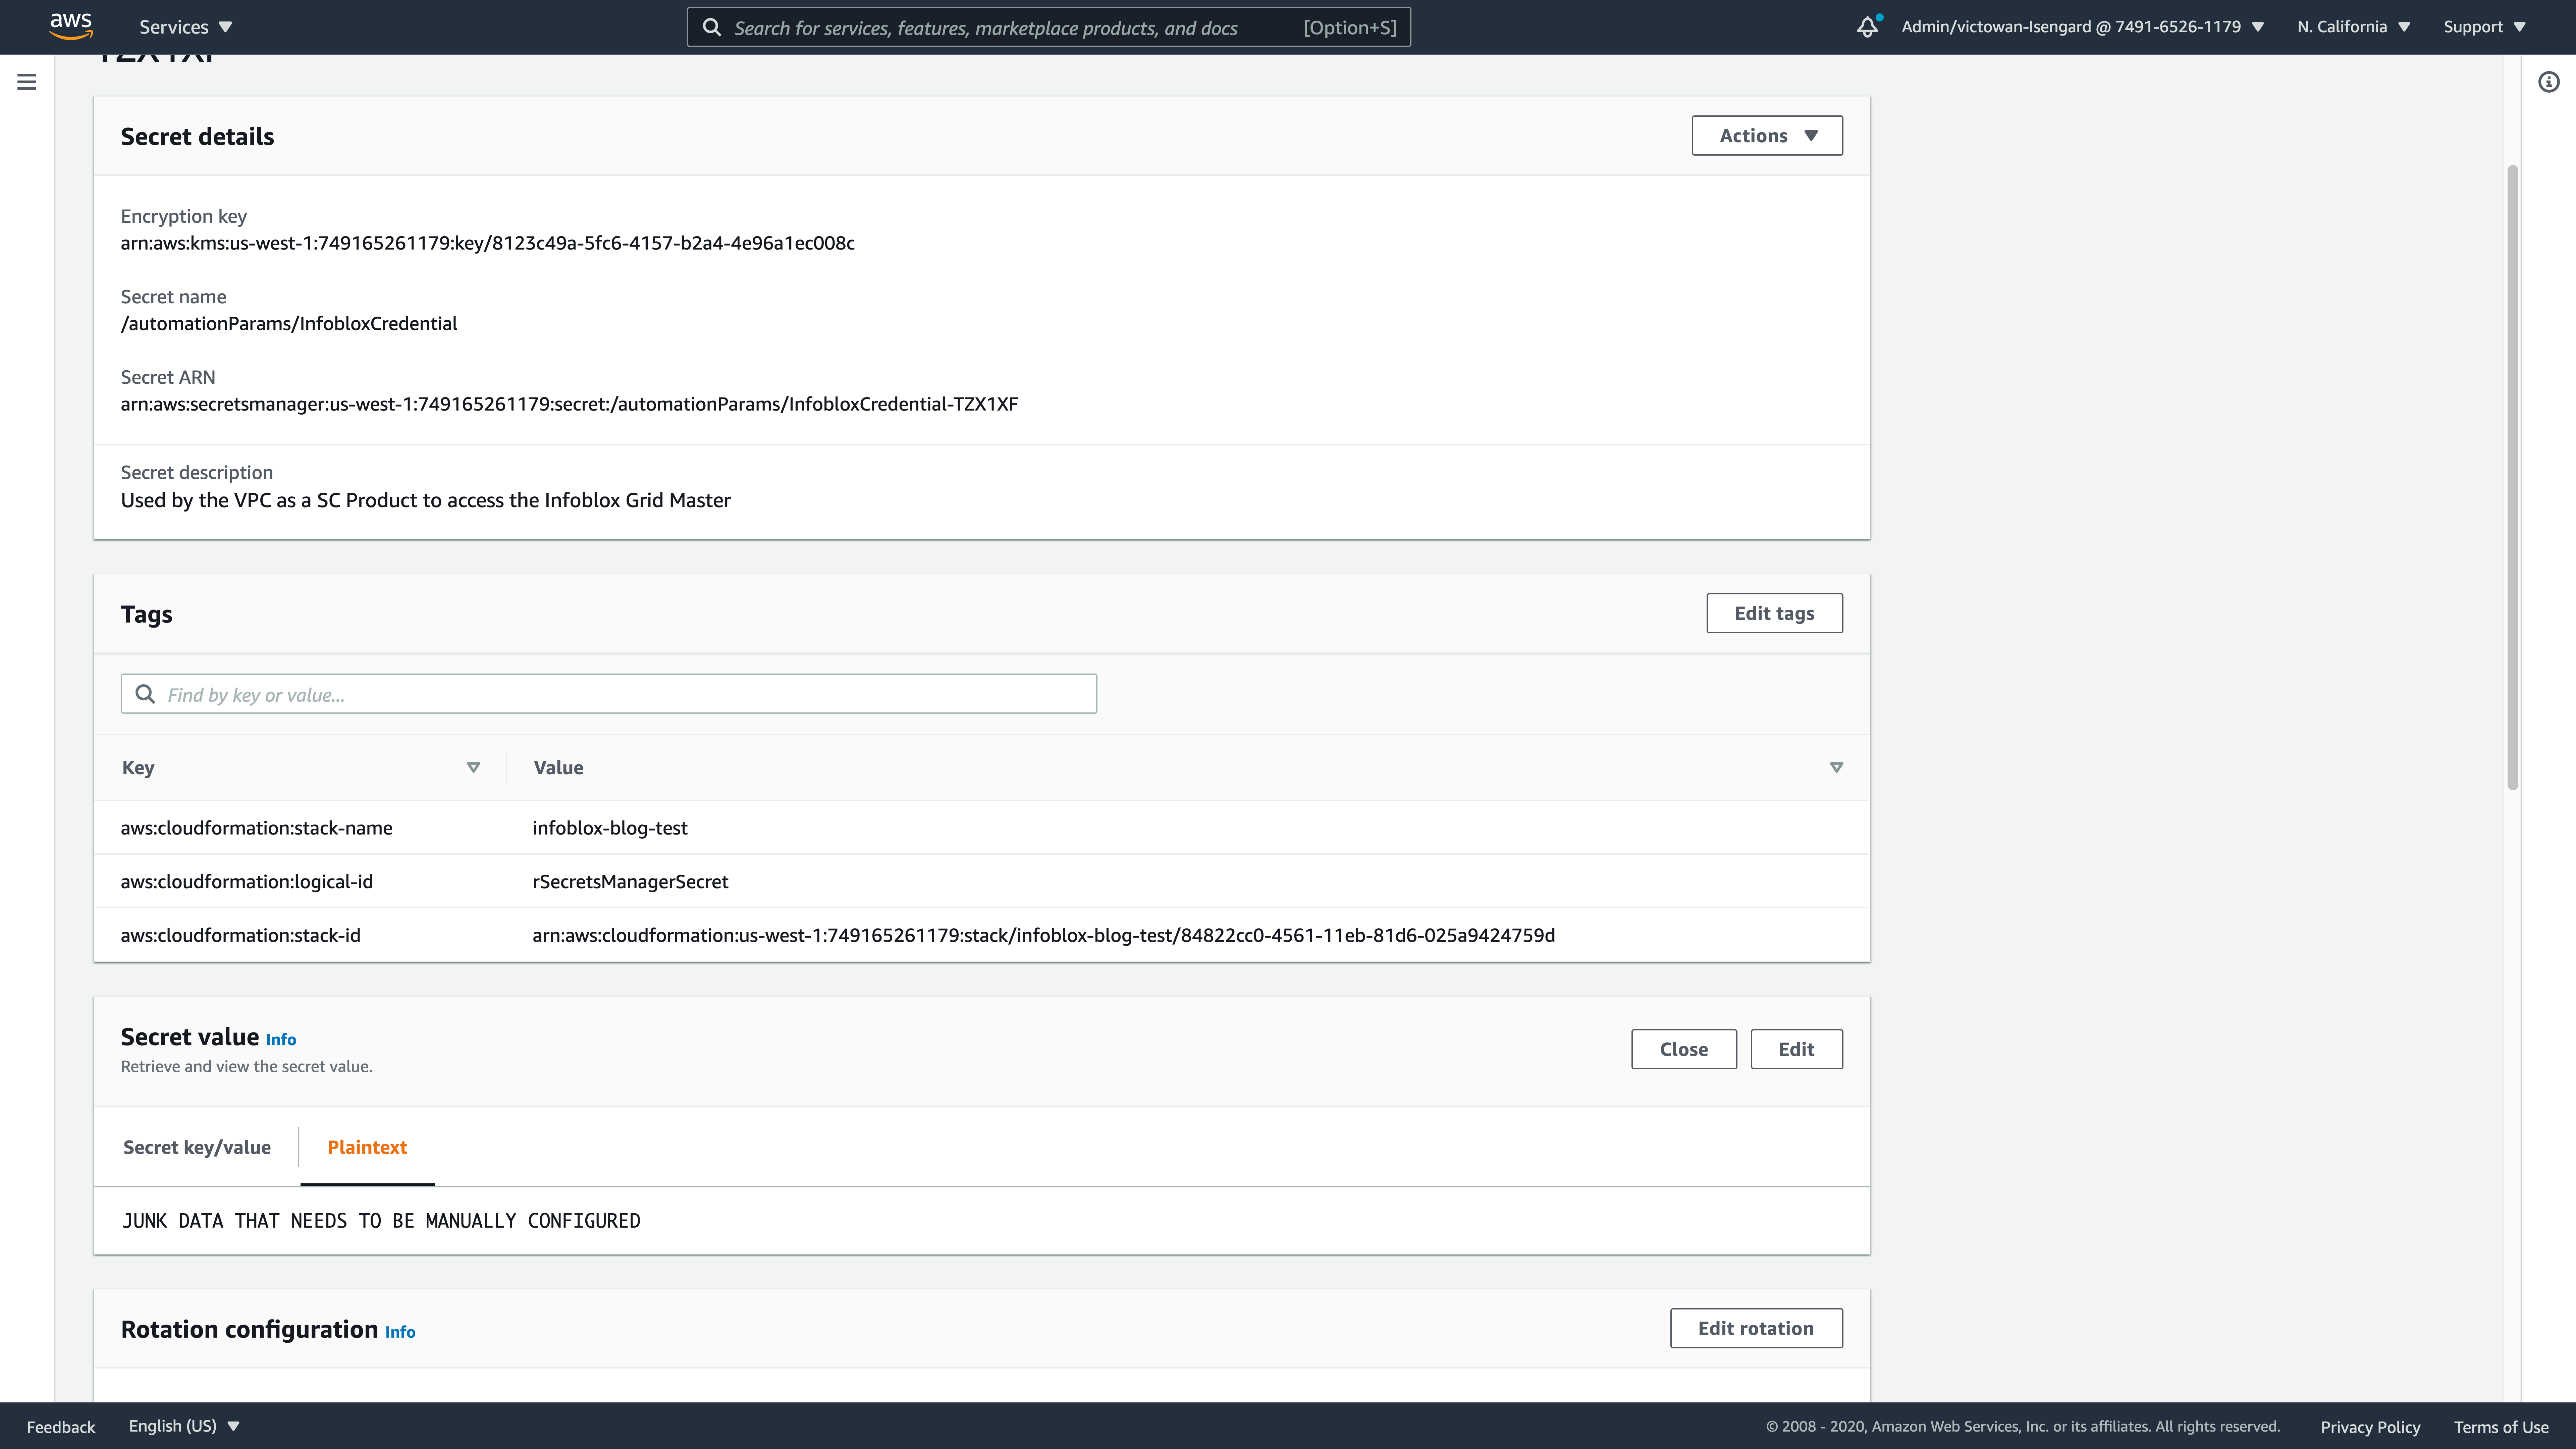This screenshot has height=1449, width=2576.
Task: Expand the Services menu
Action: coord(186,27)
